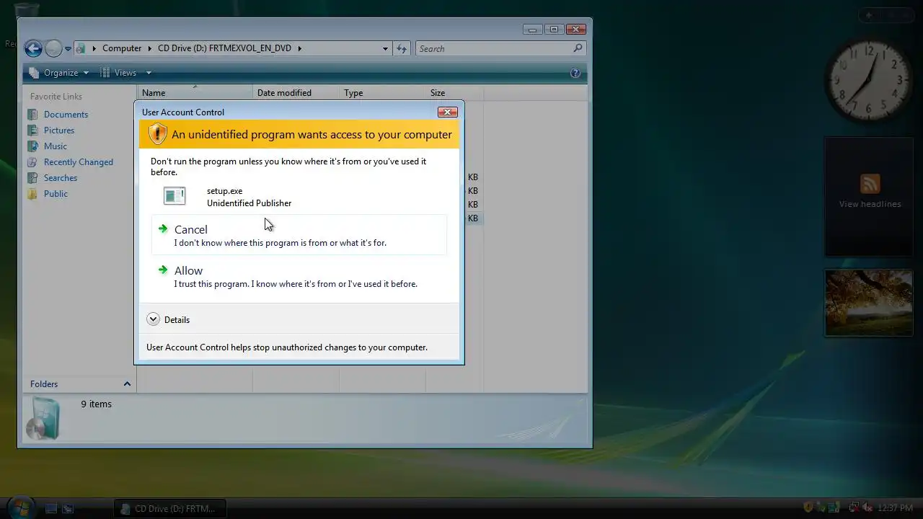Click the RSS icon in the feed gadget
This screenshot has height=519, width=923.
point(870,184)
